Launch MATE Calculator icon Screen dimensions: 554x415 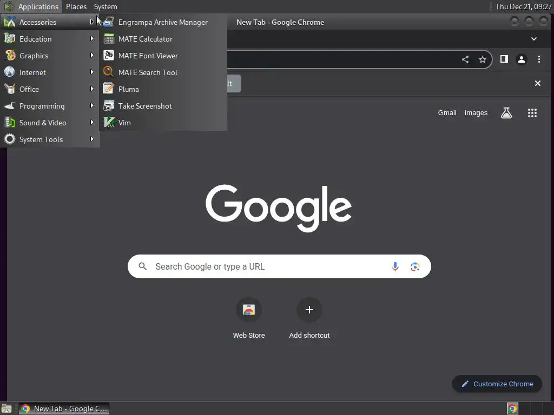click(x=108, y=39)
